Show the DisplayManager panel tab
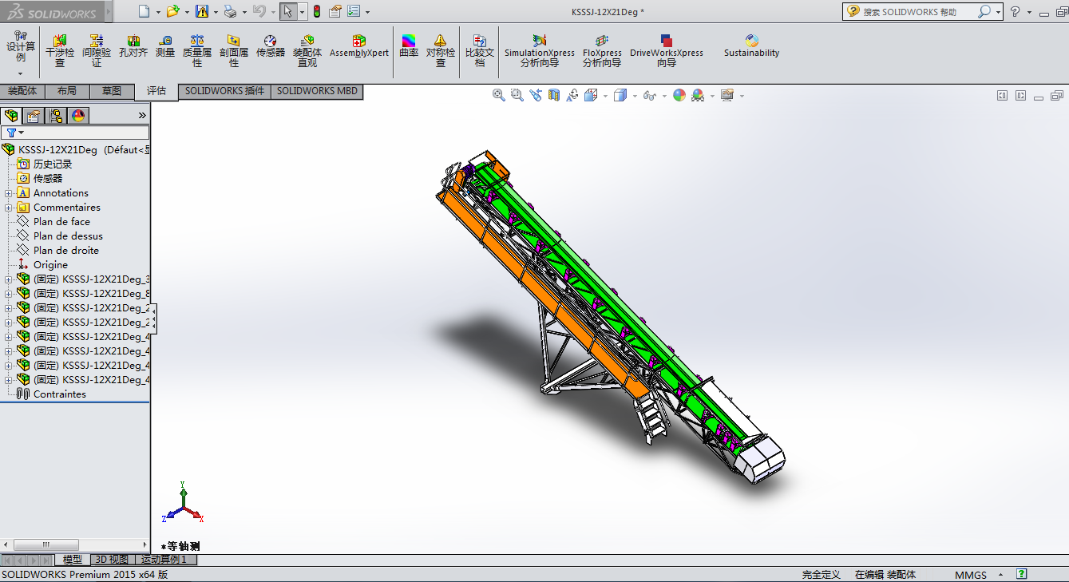 78,116
